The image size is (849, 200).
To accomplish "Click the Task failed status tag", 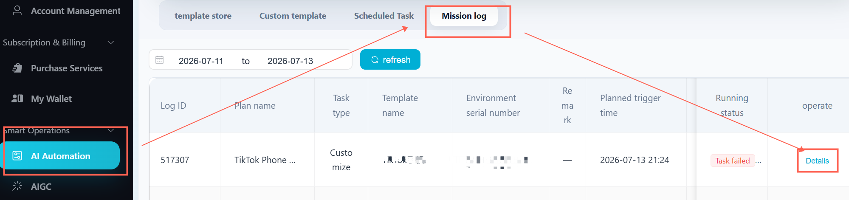I will pos(732,161).
